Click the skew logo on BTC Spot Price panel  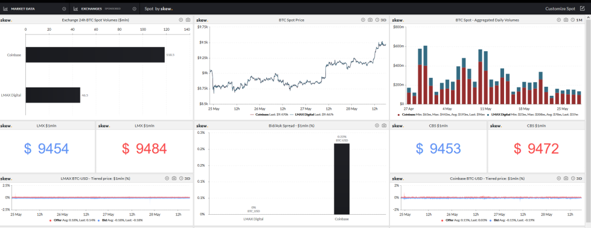202,20
